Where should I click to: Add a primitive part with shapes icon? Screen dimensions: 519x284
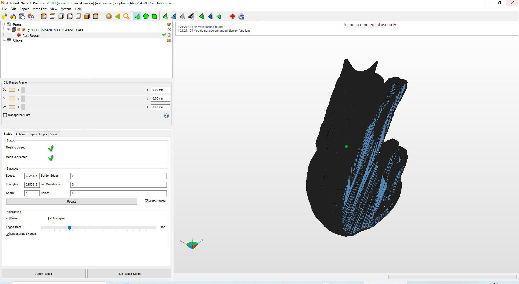[x=13, y=16]
